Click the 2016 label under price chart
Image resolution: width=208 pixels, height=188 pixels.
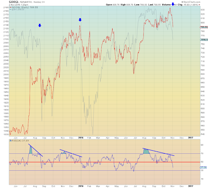pos(81,138)
